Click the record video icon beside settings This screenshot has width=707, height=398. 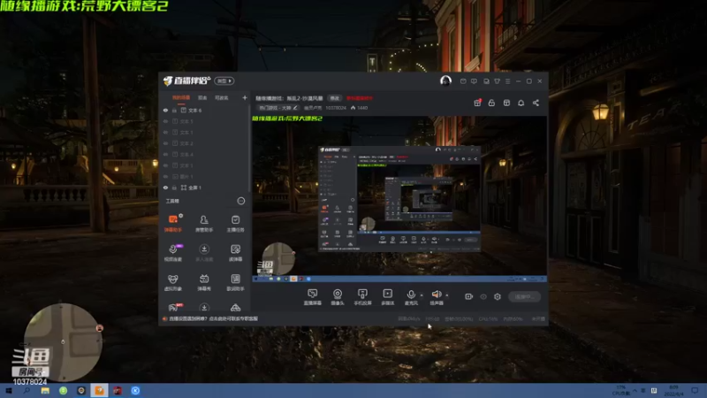coord(469,296)
